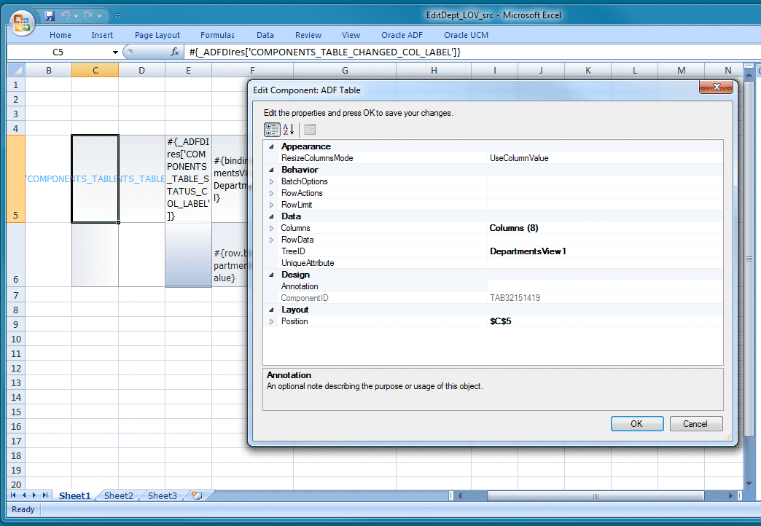The width and height of the screenshot is (761, 526).
Task: Close the Edit Component dialog
Action: [x=716, y=87]
